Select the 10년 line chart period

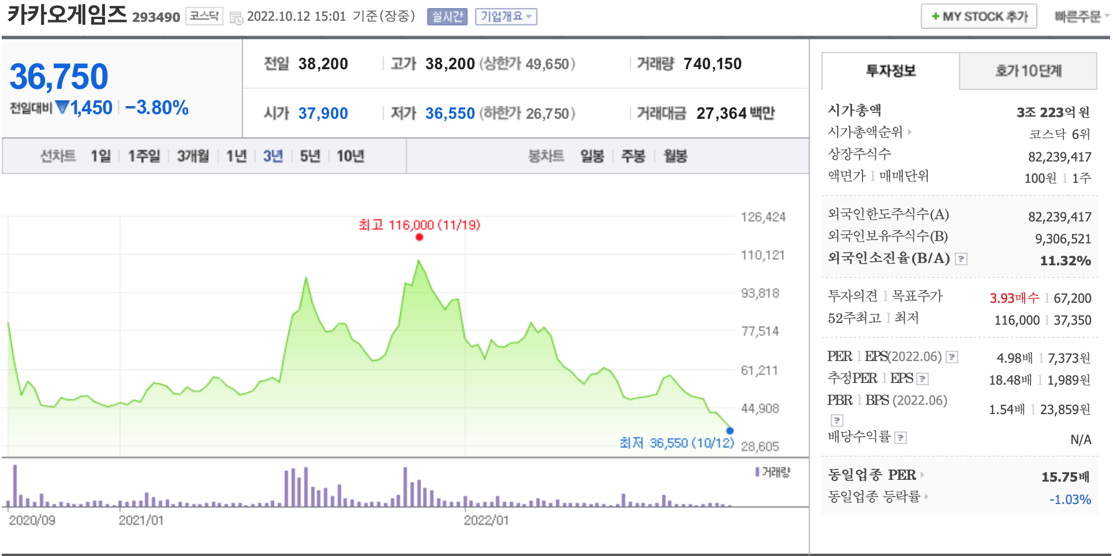[350, 156]
